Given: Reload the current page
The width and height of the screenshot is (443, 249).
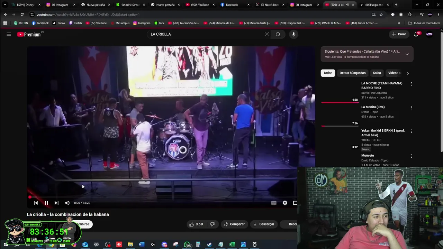Looking at the screenshot, I should [22, 15].
